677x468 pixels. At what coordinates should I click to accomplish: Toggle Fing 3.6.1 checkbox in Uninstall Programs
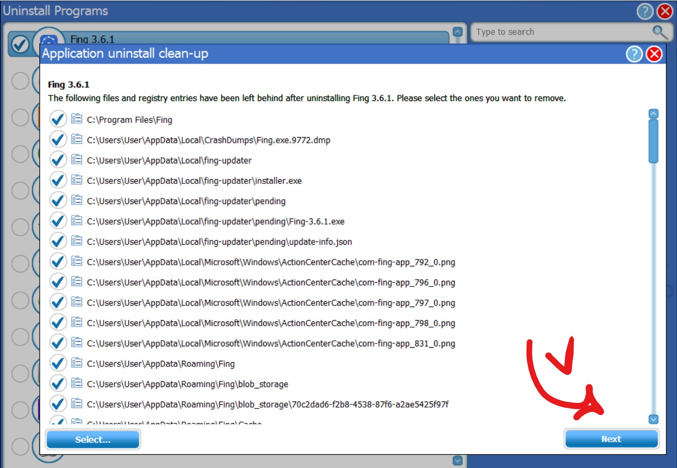tap(20, 44)
